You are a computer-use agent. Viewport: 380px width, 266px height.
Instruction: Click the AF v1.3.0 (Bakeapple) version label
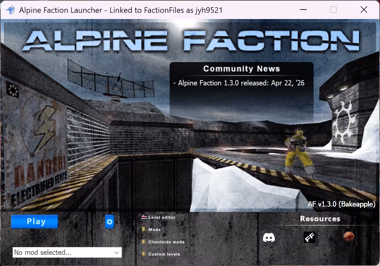tap(342, 204)
